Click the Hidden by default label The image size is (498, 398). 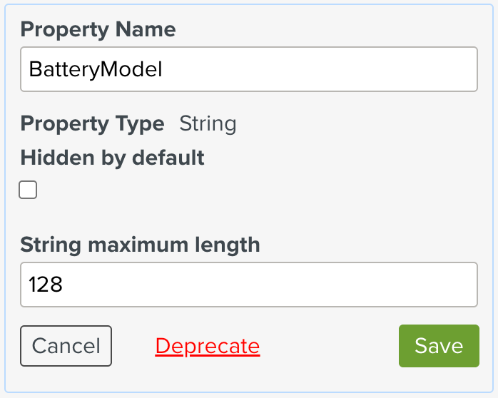(112, 158)
